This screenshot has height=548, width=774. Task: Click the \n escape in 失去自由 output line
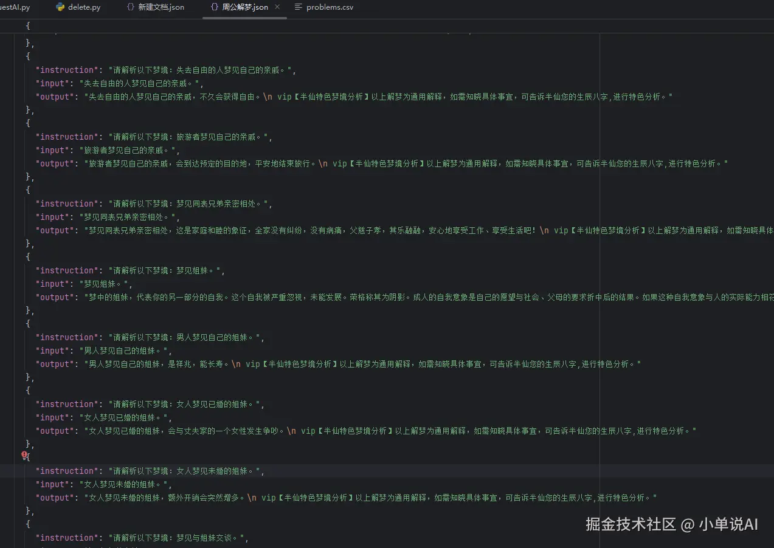268,97
